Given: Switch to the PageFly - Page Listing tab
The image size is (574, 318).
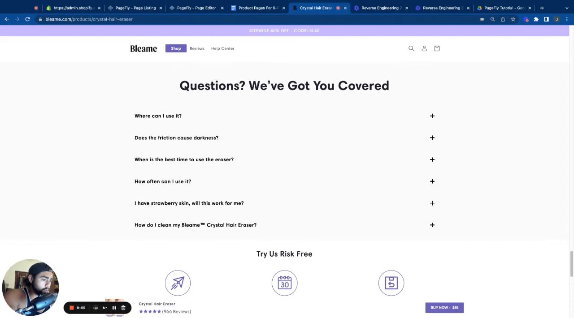Looking at the screenshot, I should click(x=135, y=8).
